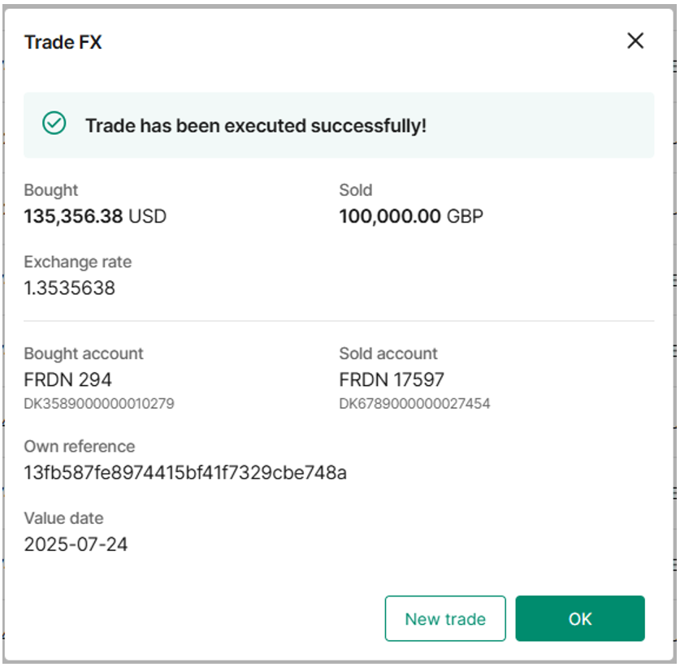Select the sold amount 100,000.00 GBP
The height and width of the screenshot is (667, 680).
pyautogui.click(x=410, y=216)
